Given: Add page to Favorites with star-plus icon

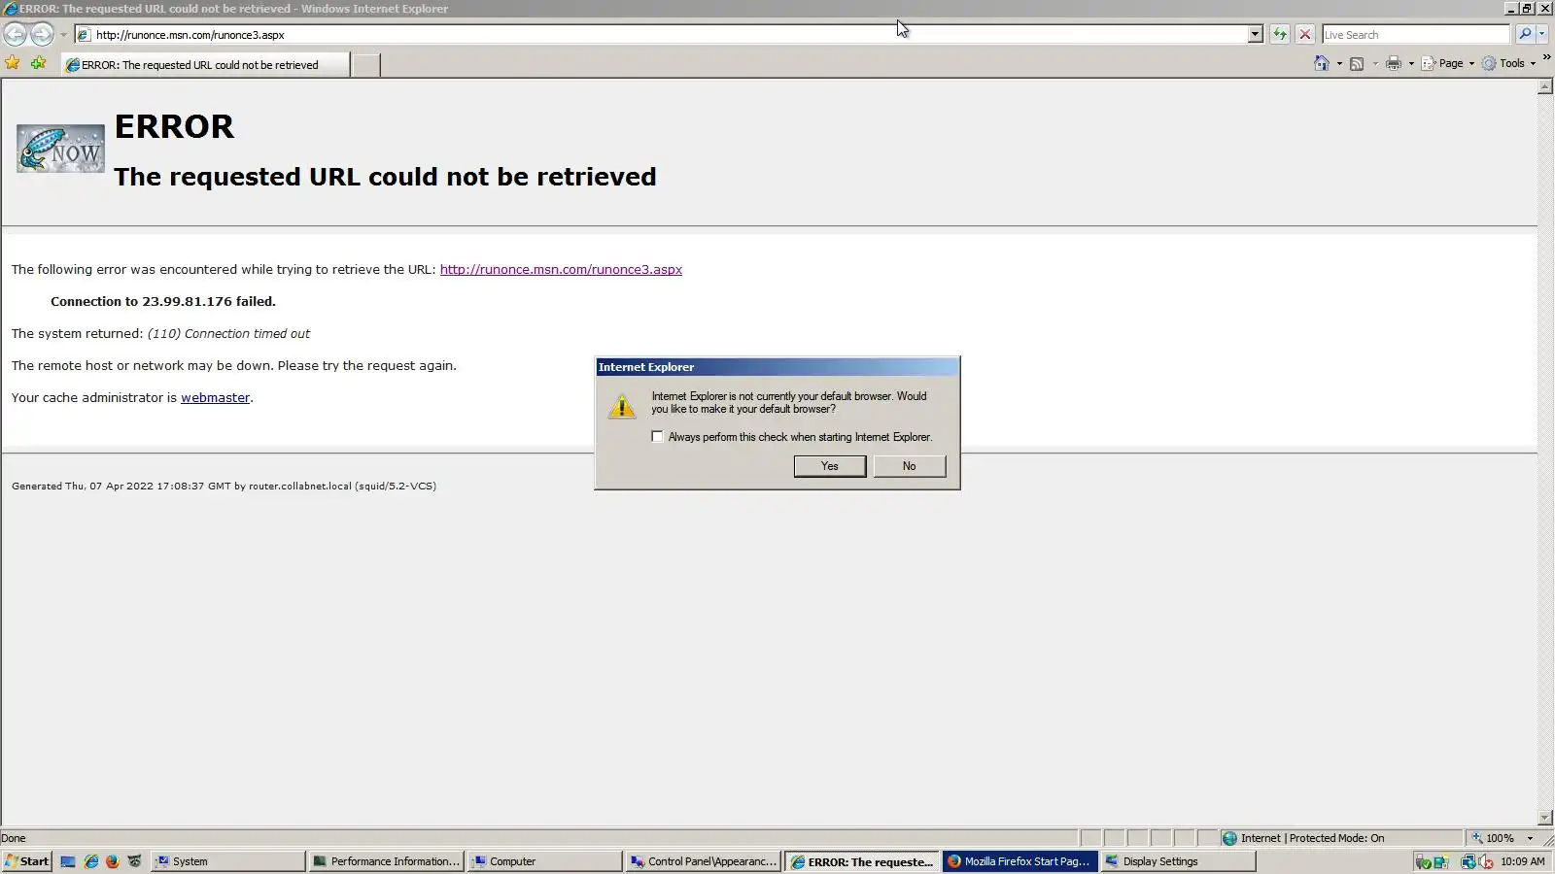Looking at the screenshot, I should 38,63.
